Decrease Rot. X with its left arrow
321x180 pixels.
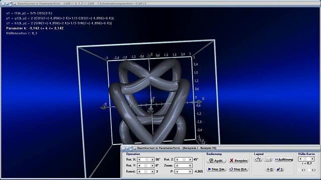point(139,159)
